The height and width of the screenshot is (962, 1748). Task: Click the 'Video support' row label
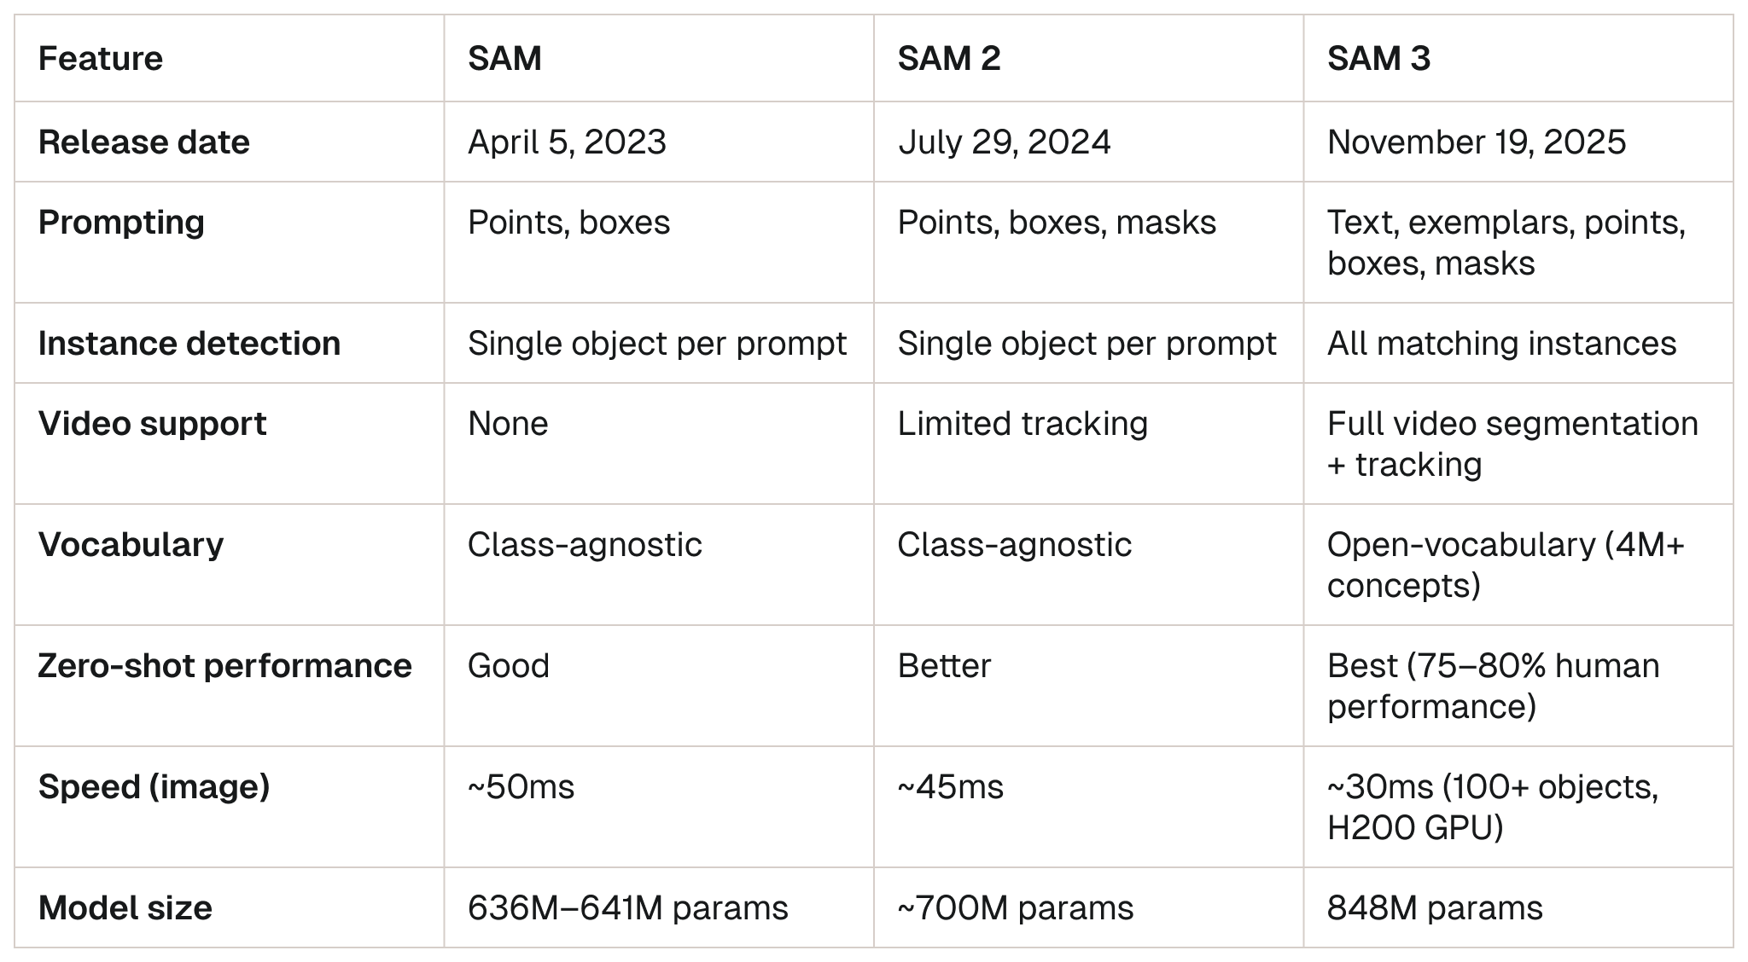coord(152,423)
